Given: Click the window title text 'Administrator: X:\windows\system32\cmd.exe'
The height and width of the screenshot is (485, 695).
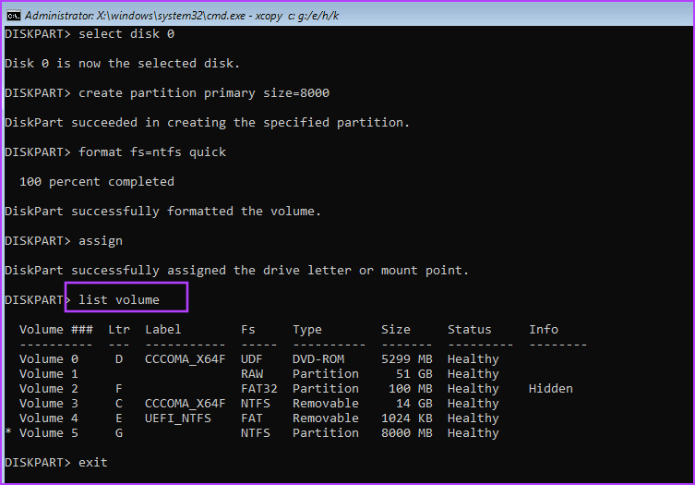Looking at the screenshot, I should pyautogui.click(x=135, y=16).
